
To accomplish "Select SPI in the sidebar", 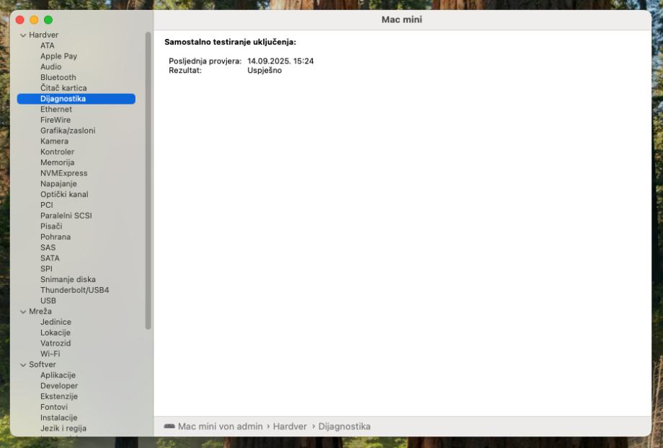I will point(47,268).
